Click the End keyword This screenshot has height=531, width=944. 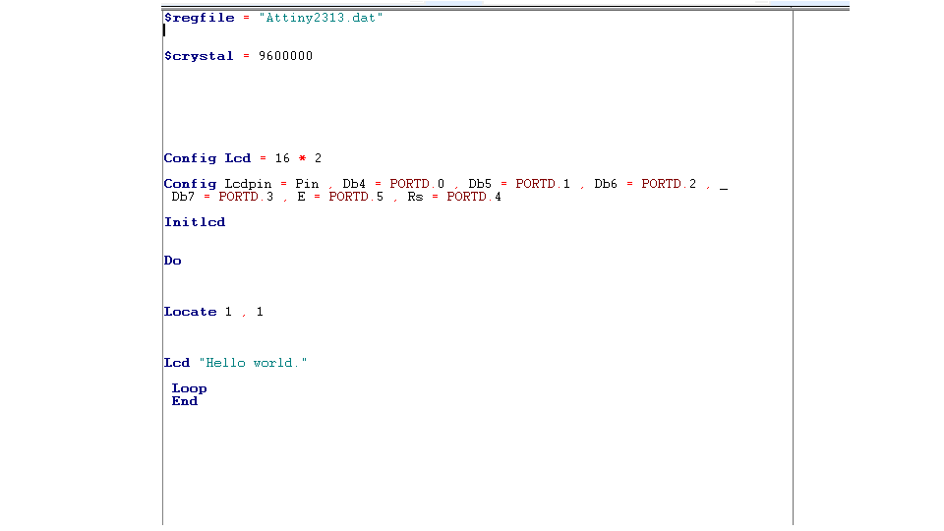pos(185,401)
